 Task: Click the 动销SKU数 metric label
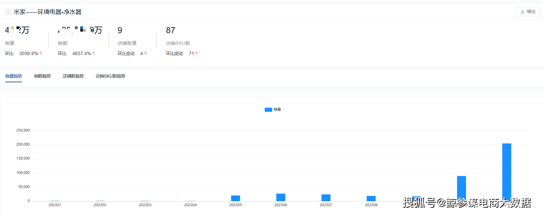pos(178,43)
